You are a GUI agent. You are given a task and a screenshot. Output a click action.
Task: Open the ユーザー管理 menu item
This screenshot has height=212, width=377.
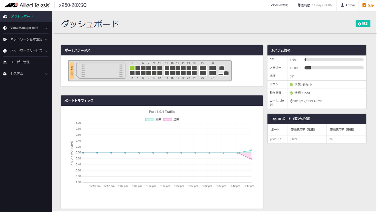(x=20, y=62)
